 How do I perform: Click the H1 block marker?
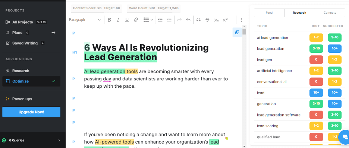click(75, 52)
